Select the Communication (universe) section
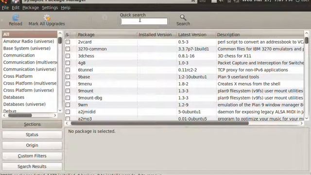Image resolution: width=311 pixels, height=175 pixels. (x=30, y=69)
